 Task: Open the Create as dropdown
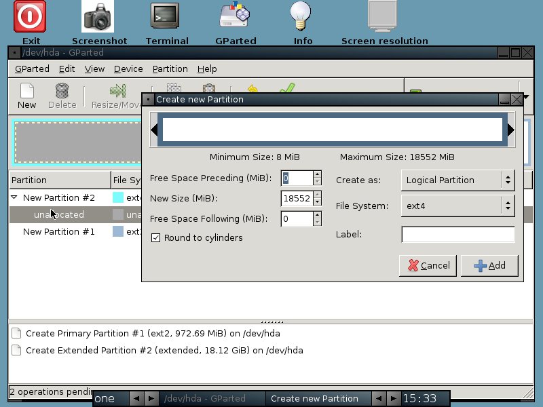point(457,180)
